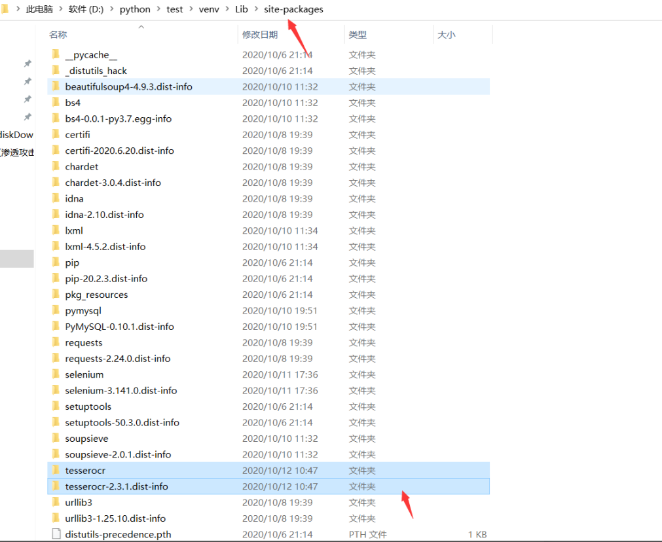Select the _distutils_hack folder icon
Image resolution: width=662 pixels, height=542 pixels.
56,70
